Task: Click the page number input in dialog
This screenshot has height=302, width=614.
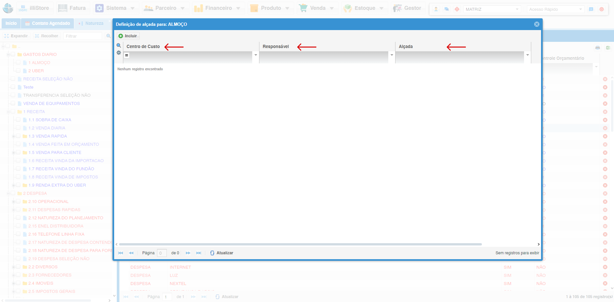Action: (162, 253)
